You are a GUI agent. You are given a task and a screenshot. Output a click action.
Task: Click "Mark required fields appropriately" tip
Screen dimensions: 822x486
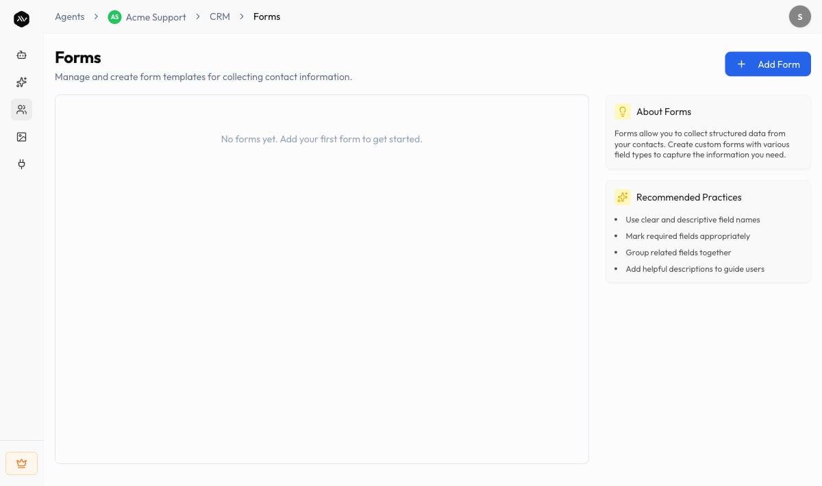pyautogui.click(x=688, y=236)
